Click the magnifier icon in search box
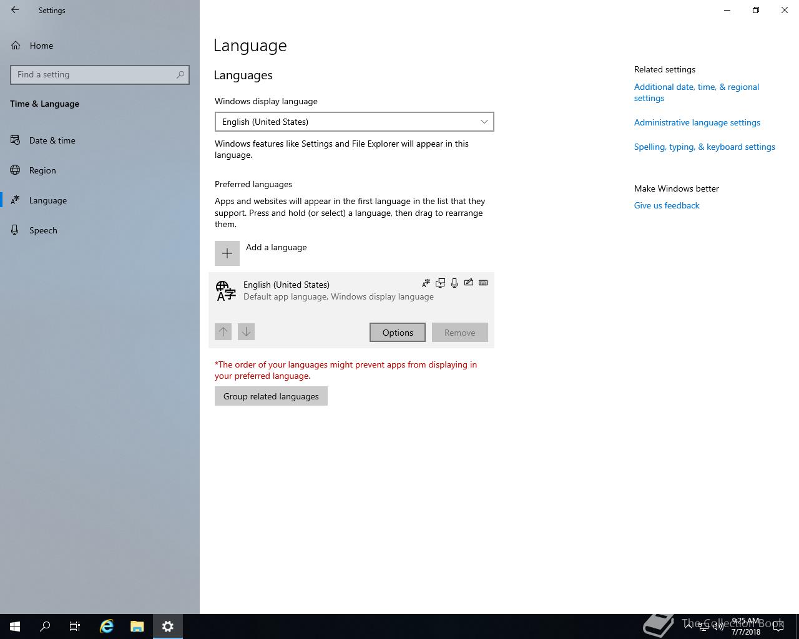 (180, 75)
